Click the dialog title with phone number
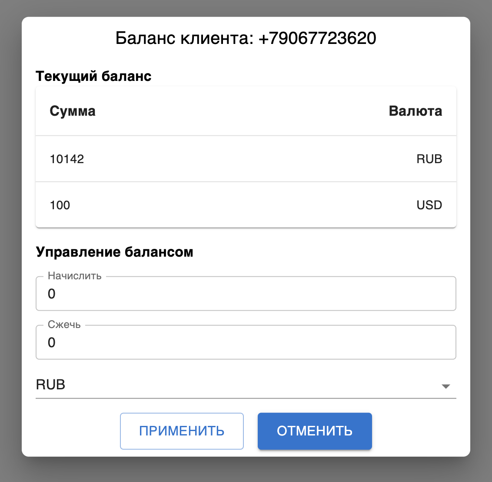The image size is (492, 482). 246,39
